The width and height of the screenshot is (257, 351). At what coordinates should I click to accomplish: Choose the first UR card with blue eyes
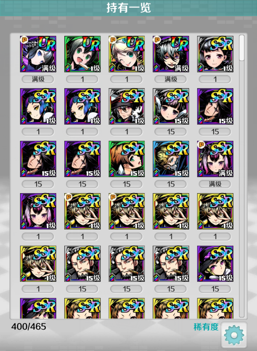[38, 54]
